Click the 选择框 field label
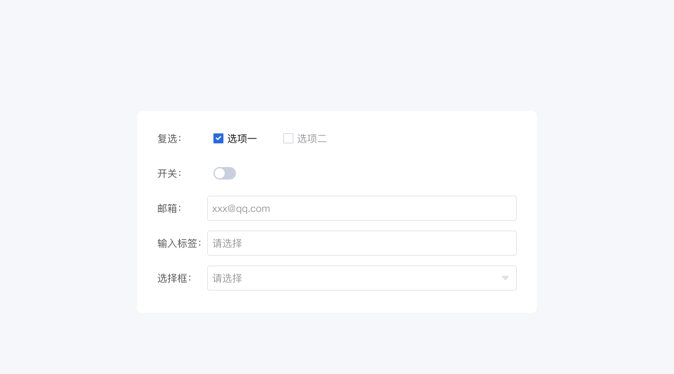This screenshot has width=674, height=374. click(x=173, y=278)
